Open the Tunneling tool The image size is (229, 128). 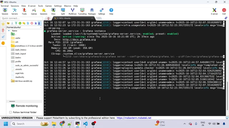pos(82,11)
